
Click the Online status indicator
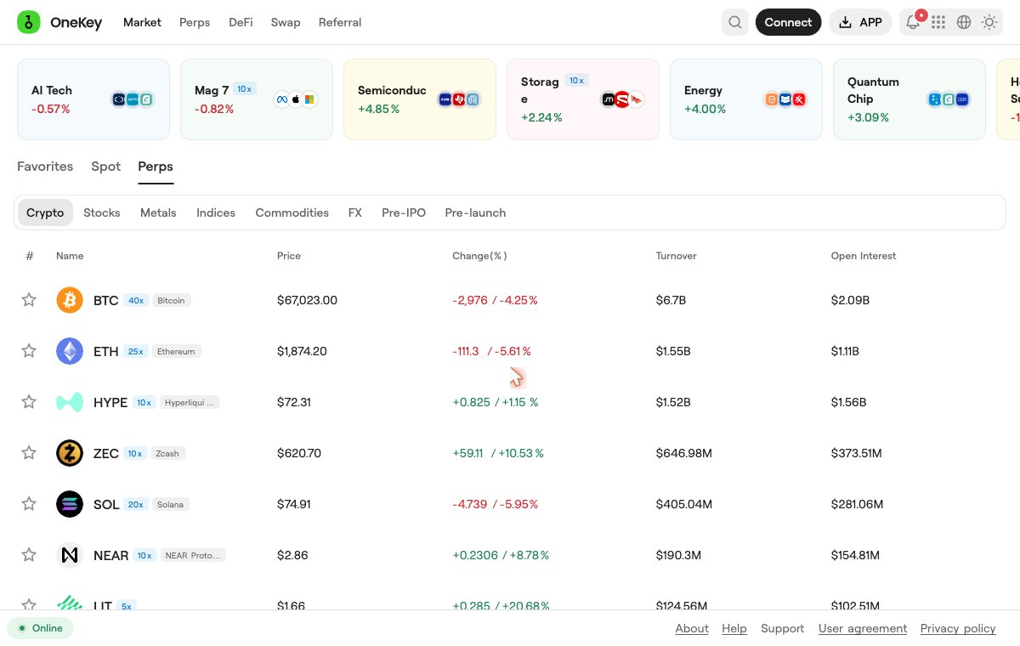tap(41, 628)
